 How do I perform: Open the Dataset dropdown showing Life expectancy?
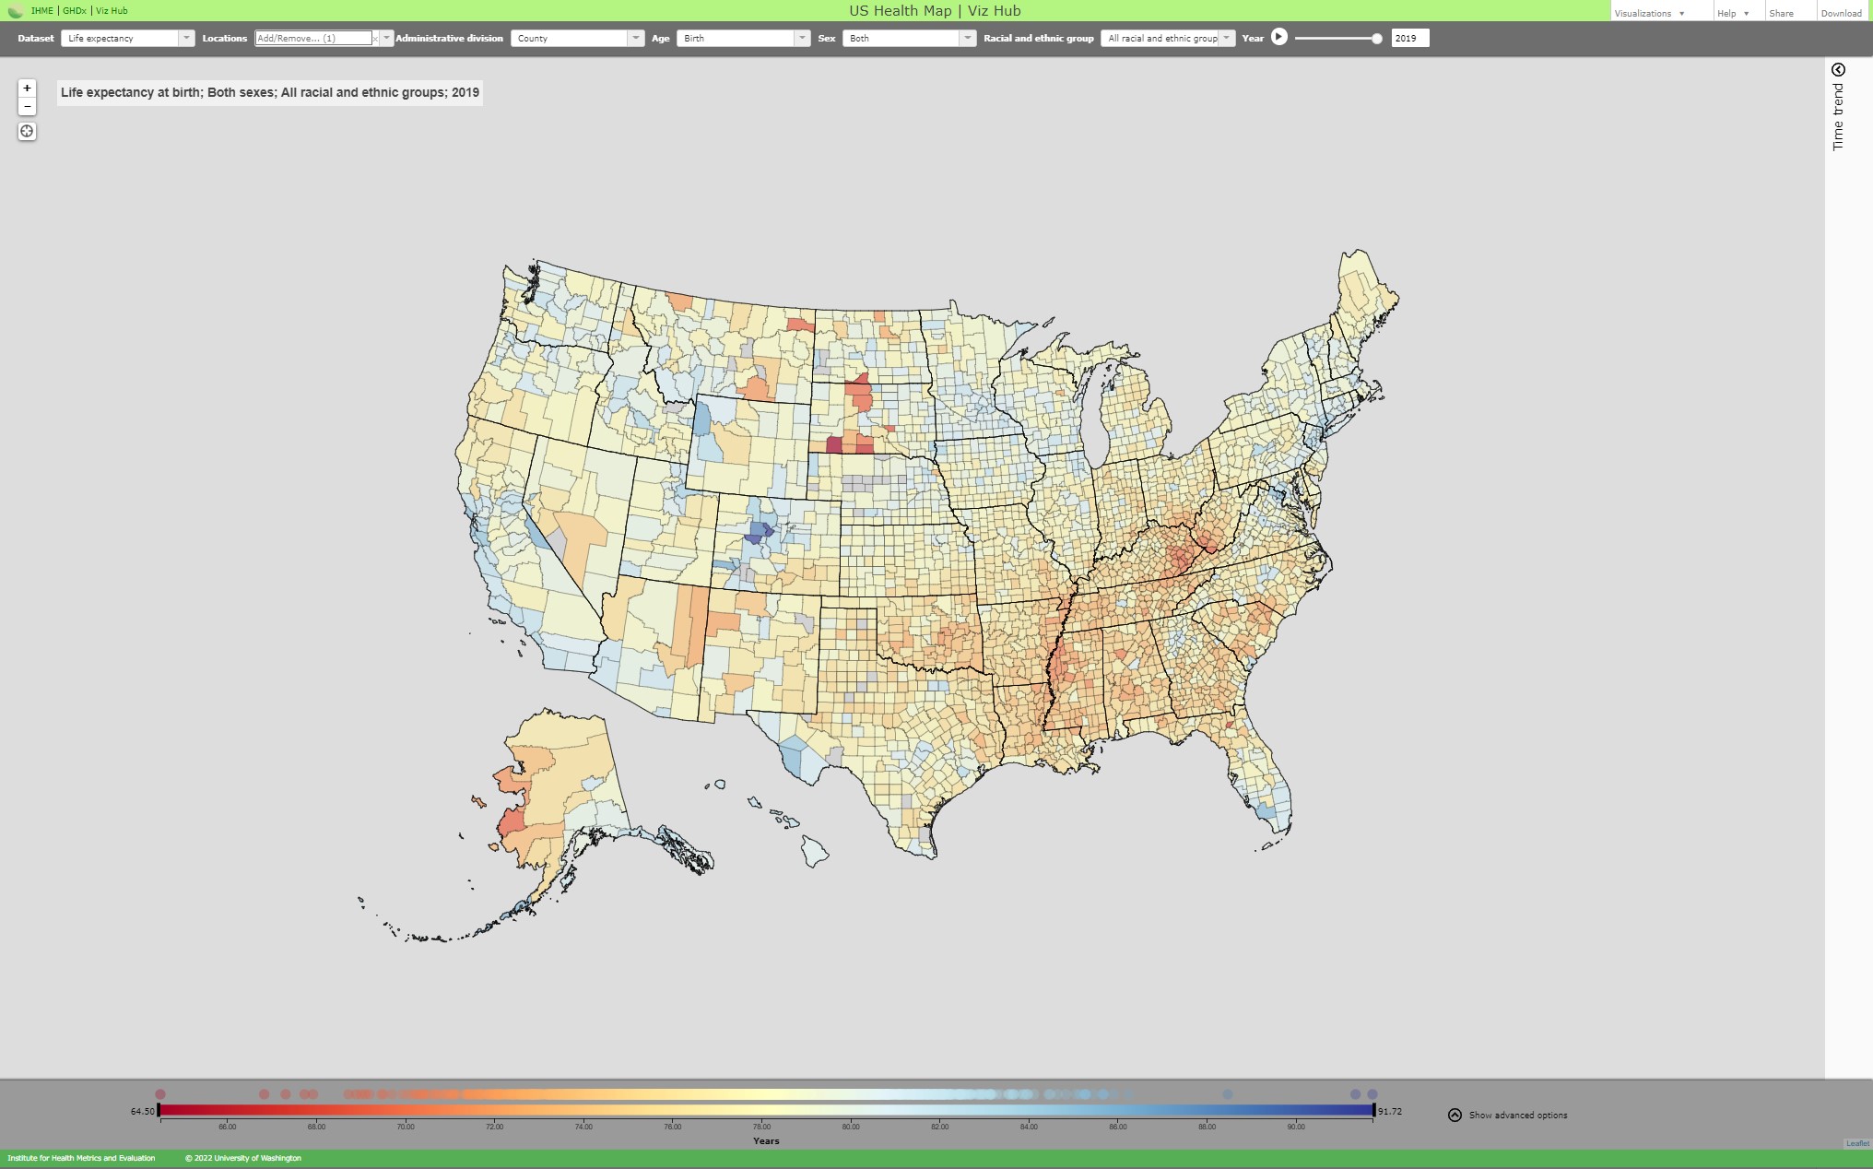(x=127, y=38)
